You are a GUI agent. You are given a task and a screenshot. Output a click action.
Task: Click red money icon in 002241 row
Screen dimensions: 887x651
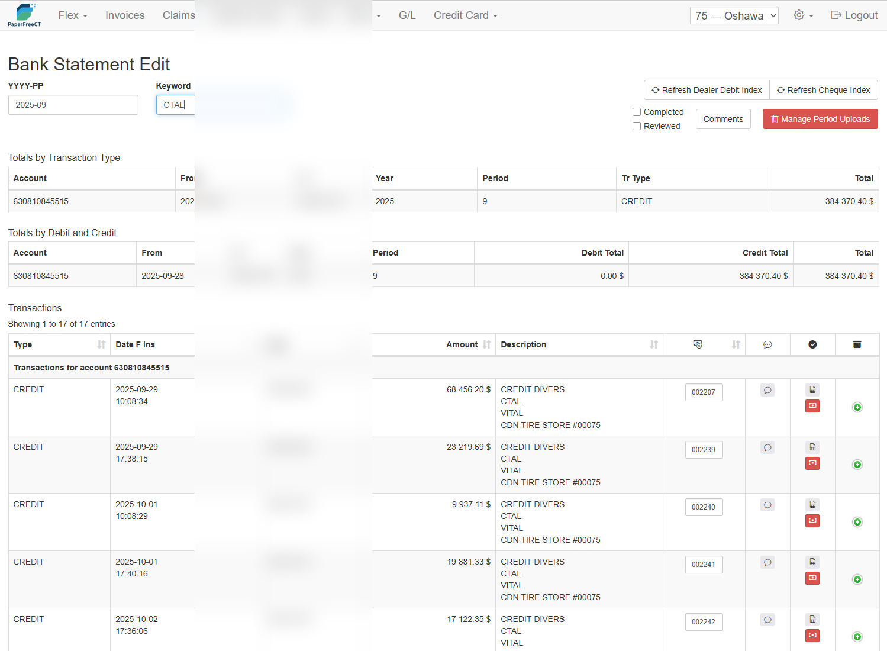click(x=812, y=578)
